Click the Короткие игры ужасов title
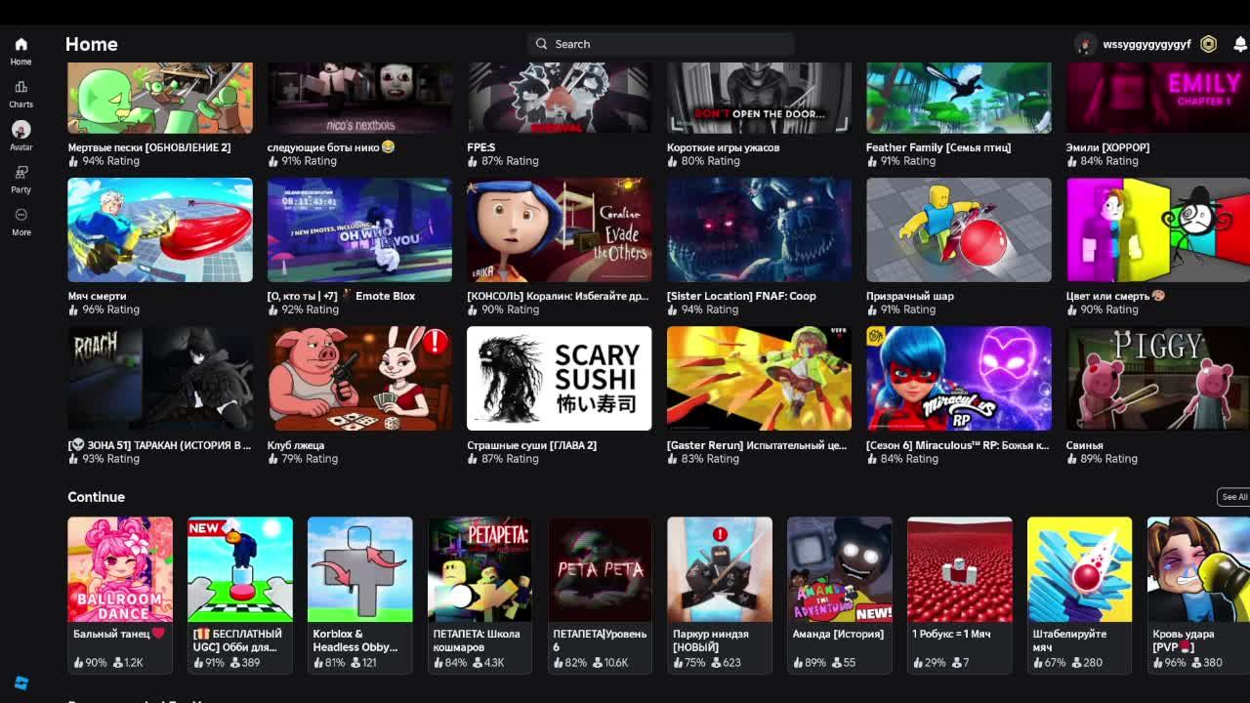 click(724, 147)
